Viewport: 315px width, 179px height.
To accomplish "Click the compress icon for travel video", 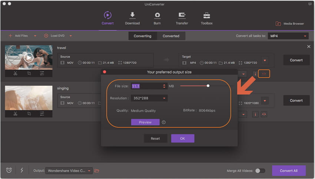I will click(264, 74).
